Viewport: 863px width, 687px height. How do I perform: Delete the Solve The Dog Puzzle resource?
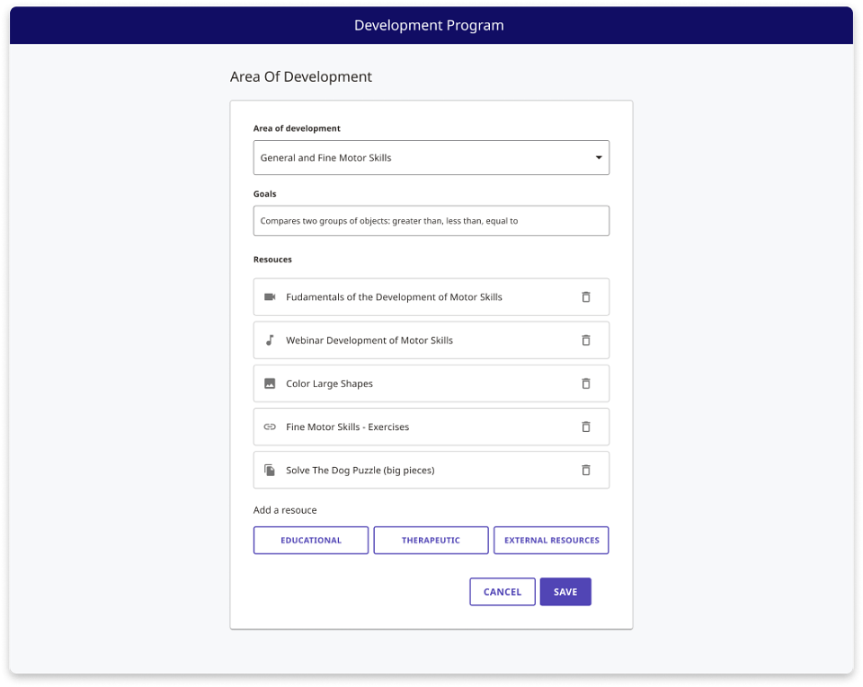tap(585, 470)
